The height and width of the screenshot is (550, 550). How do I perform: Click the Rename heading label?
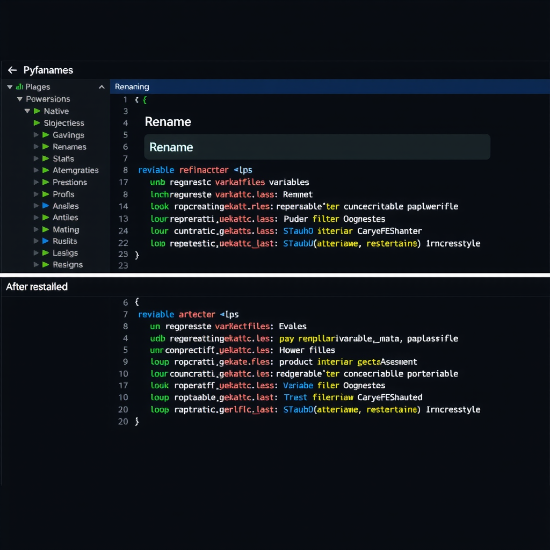tap(168, 122)
